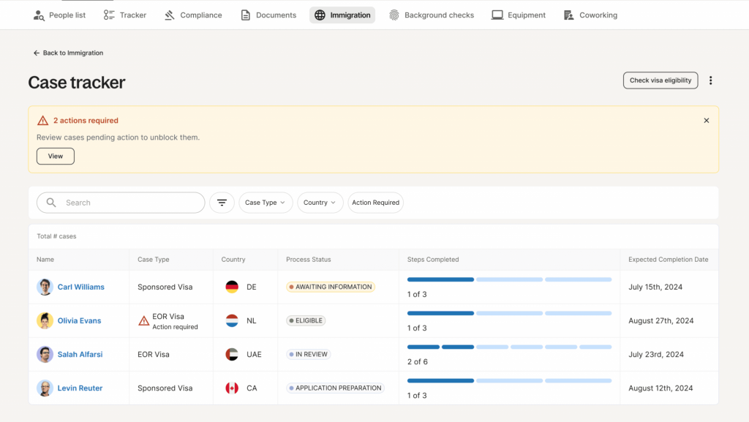Toggle the Action Required filter

pos(375,203)
